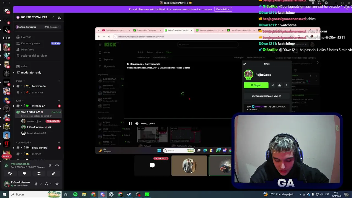Viewport: 352px width, 198px height.
Task: Open Discord user settings gear
Action: point(57,184)
